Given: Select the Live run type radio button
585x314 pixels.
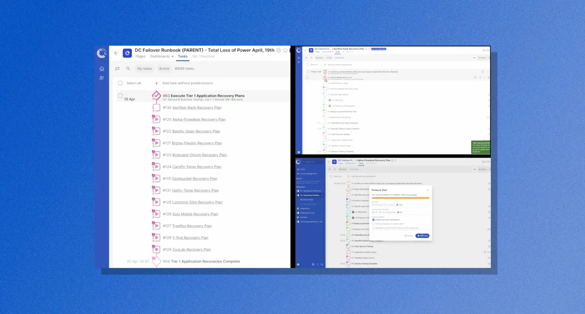Looking at the screenshot, I should [397, 205].
